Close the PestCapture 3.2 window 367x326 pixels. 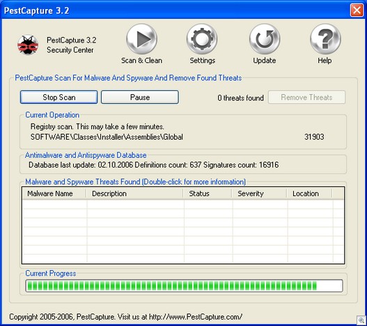(357, 10)
